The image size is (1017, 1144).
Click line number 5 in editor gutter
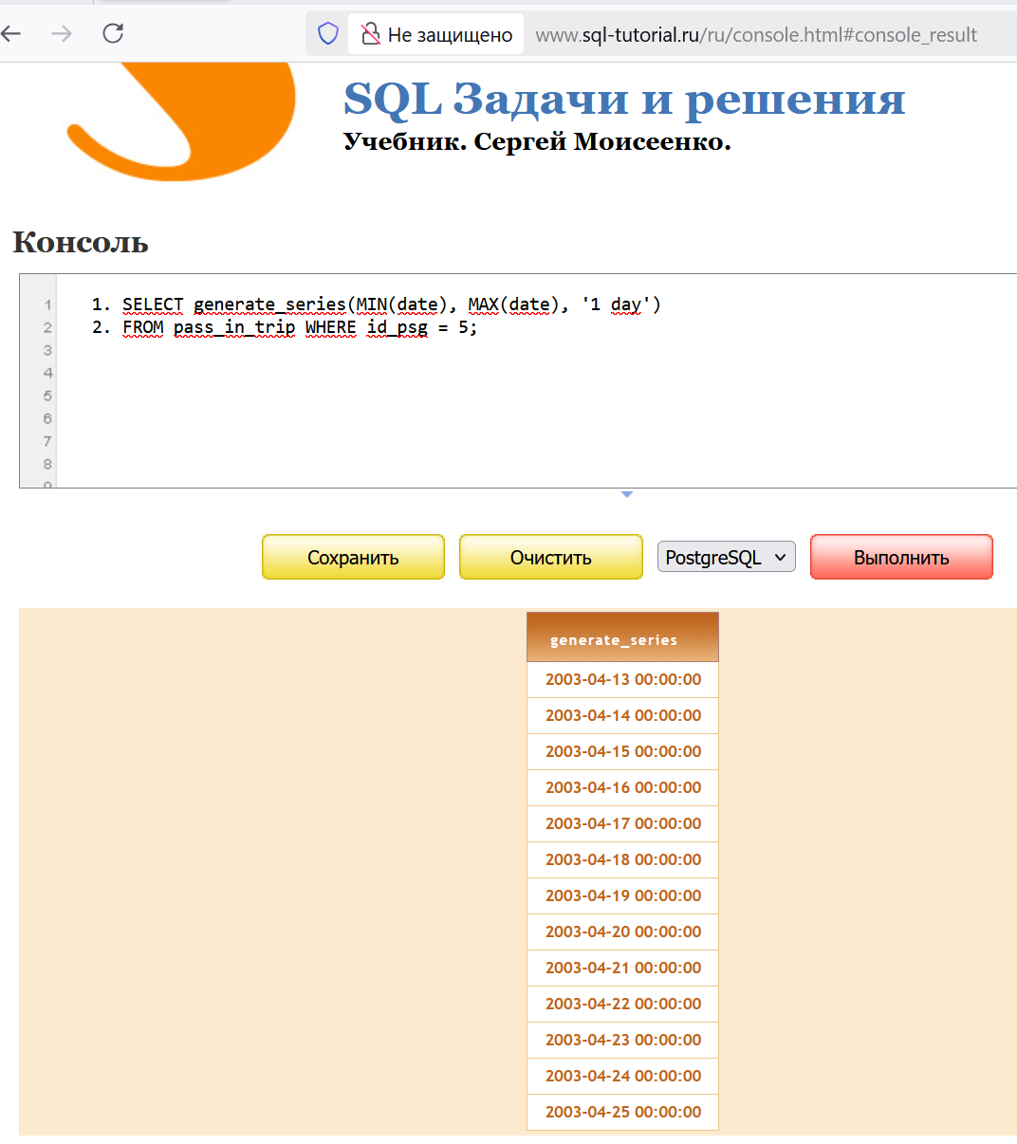tap(47, 396)
